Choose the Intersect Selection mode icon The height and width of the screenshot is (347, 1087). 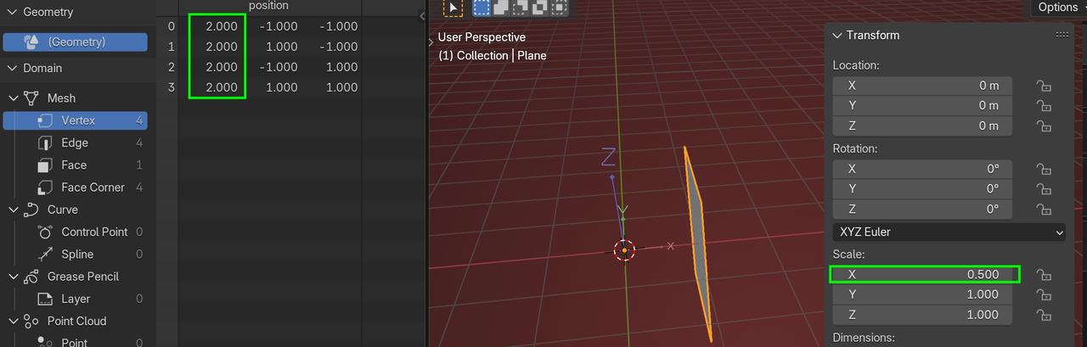[x=559, y=8]
